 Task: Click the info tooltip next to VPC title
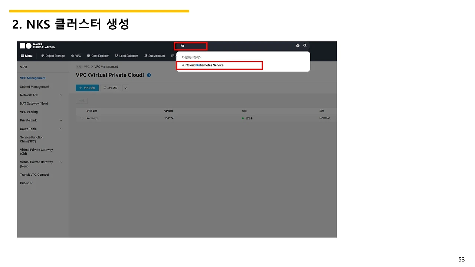(x=149, y=75)
